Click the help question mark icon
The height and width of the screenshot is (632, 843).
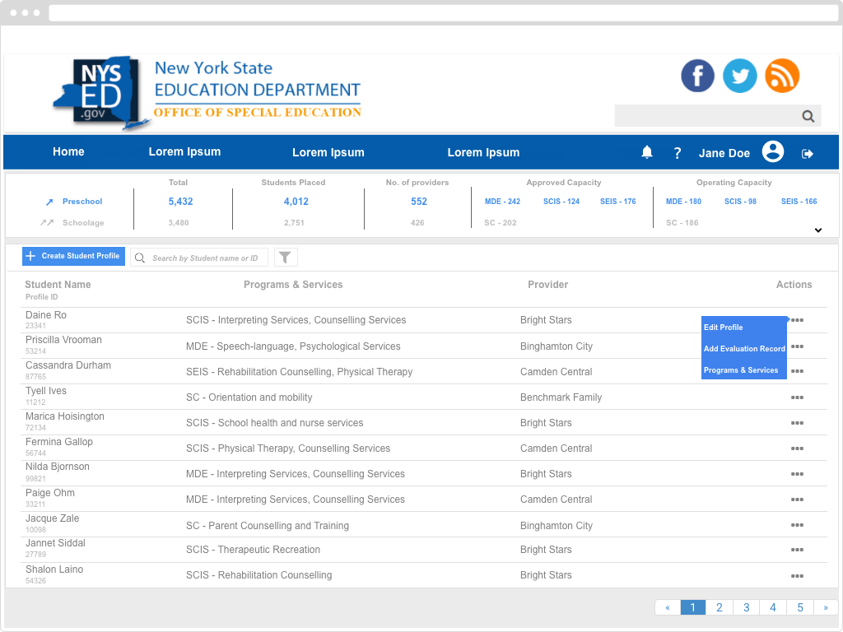(678, 153)
